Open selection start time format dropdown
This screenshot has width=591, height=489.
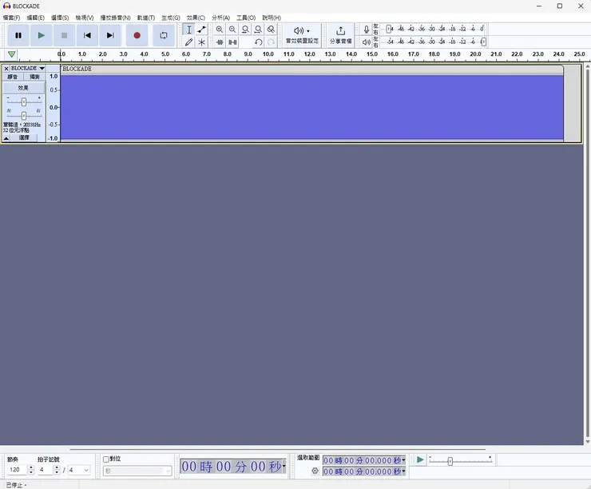[403, 460]
